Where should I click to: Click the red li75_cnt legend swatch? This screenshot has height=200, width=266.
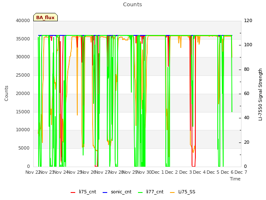point(73,192)
